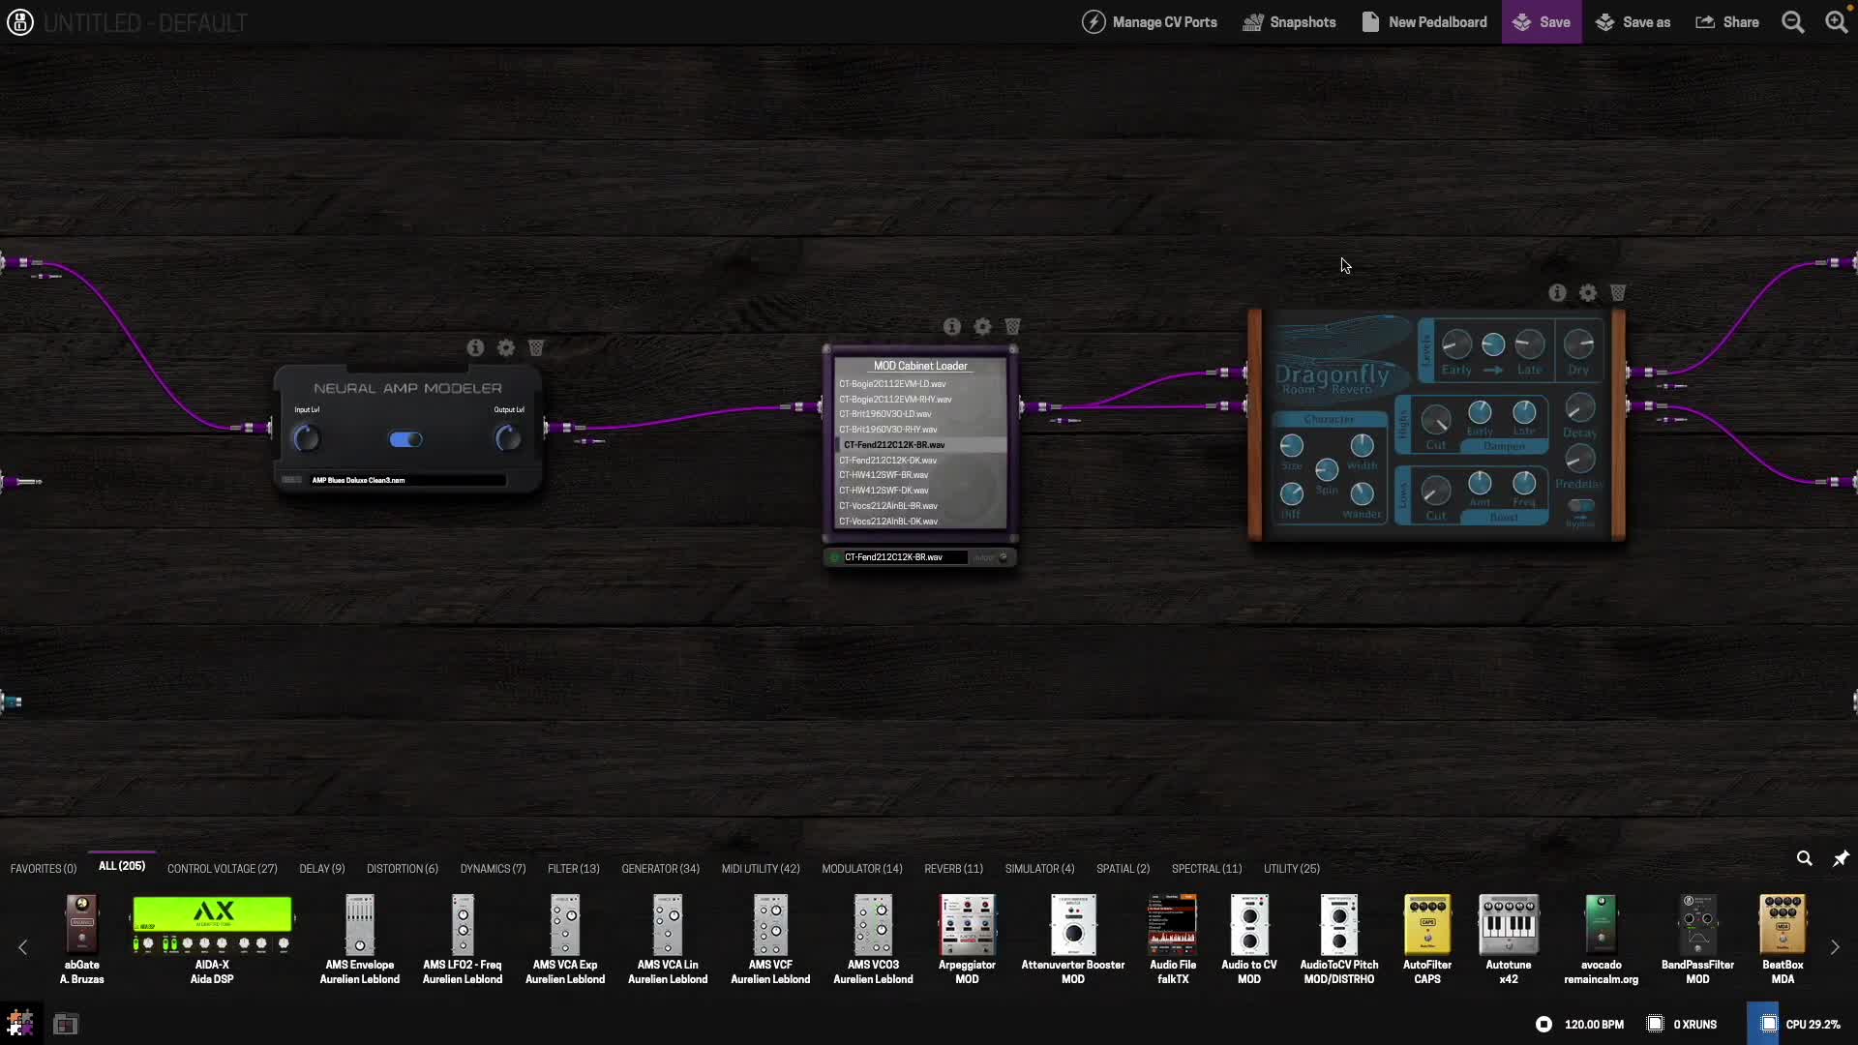Select the abGate plugin thumbnail
The image size is (1858, 1045).
(x=82, y=925)
